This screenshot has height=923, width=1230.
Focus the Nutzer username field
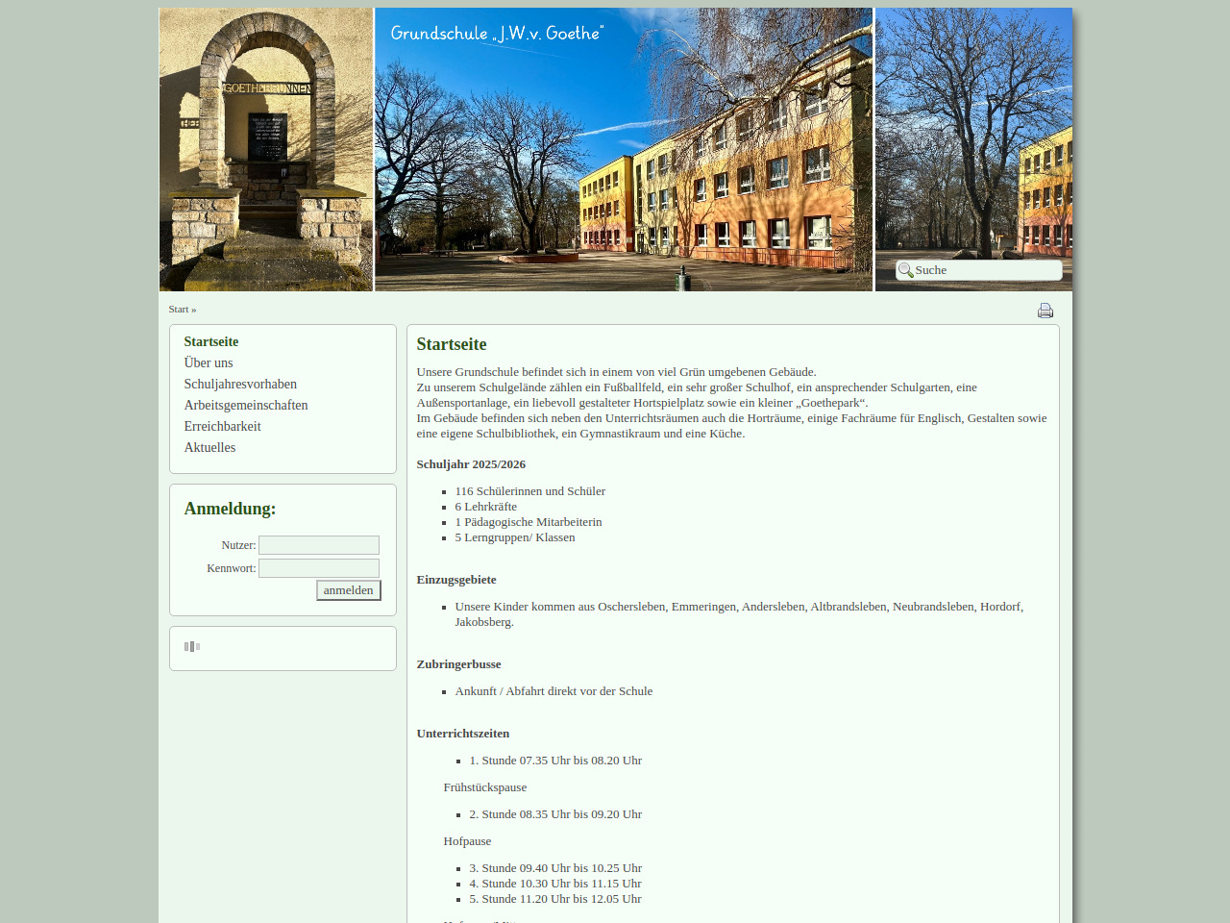coord(319,545)
